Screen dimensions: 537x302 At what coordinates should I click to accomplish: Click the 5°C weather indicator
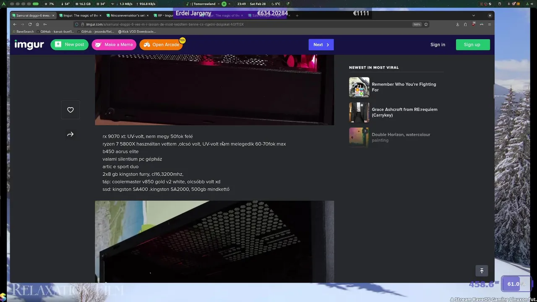[275, 4]
